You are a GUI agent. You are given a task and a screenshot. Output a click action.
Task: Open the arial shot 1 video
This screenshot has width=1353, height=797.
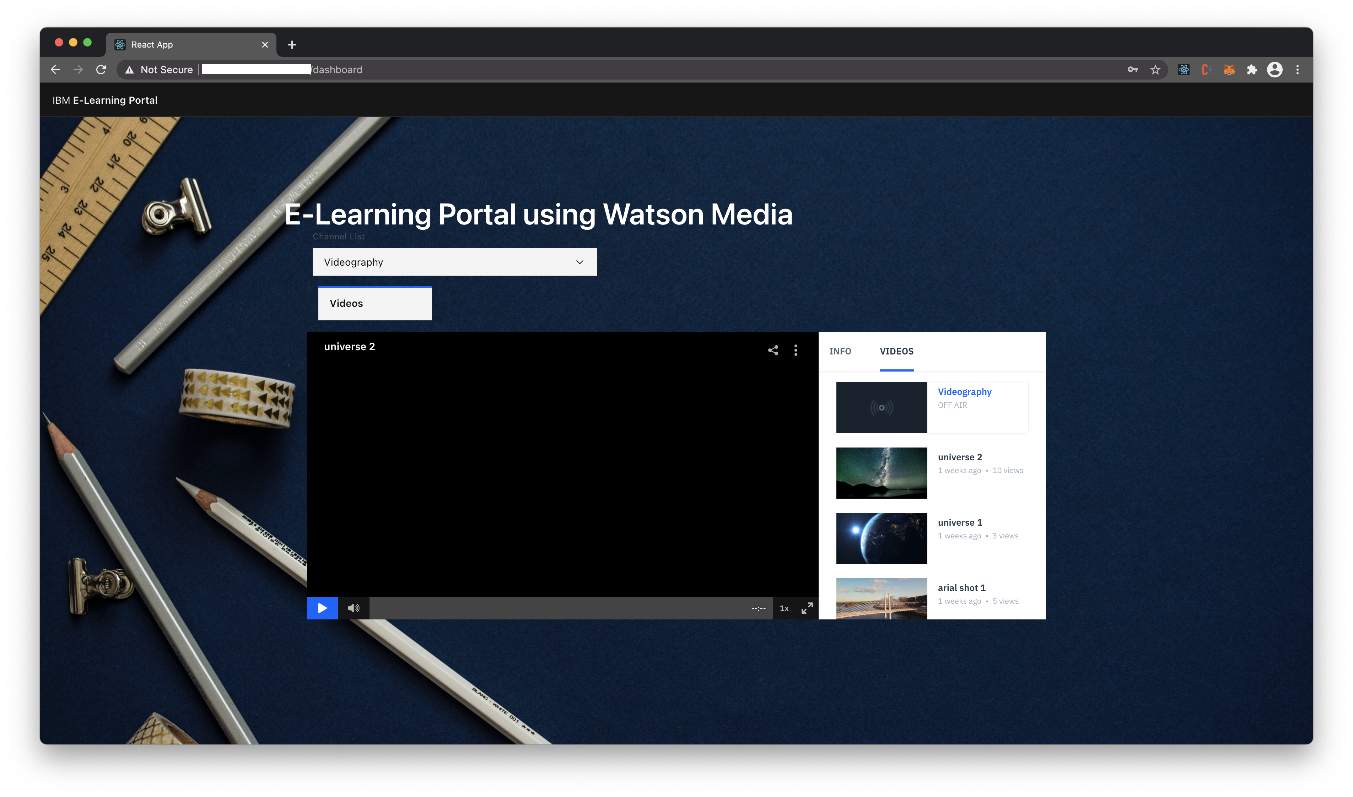click(882, 598)
